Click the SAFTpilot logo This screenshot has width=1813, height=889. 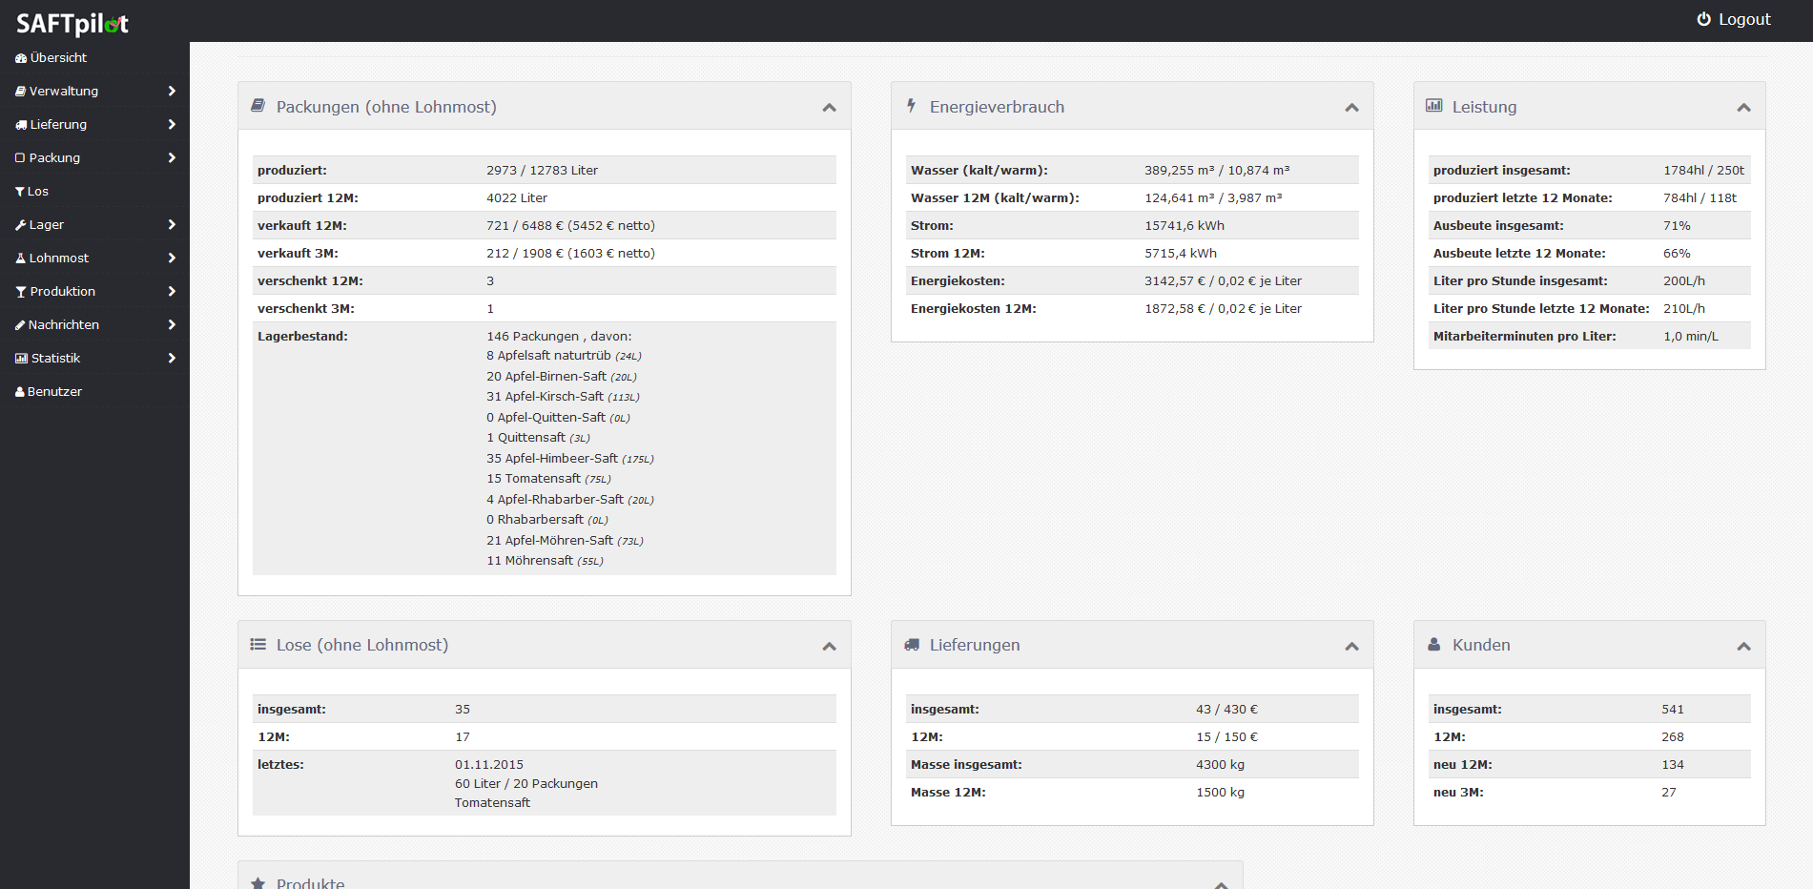pos(72,24)
